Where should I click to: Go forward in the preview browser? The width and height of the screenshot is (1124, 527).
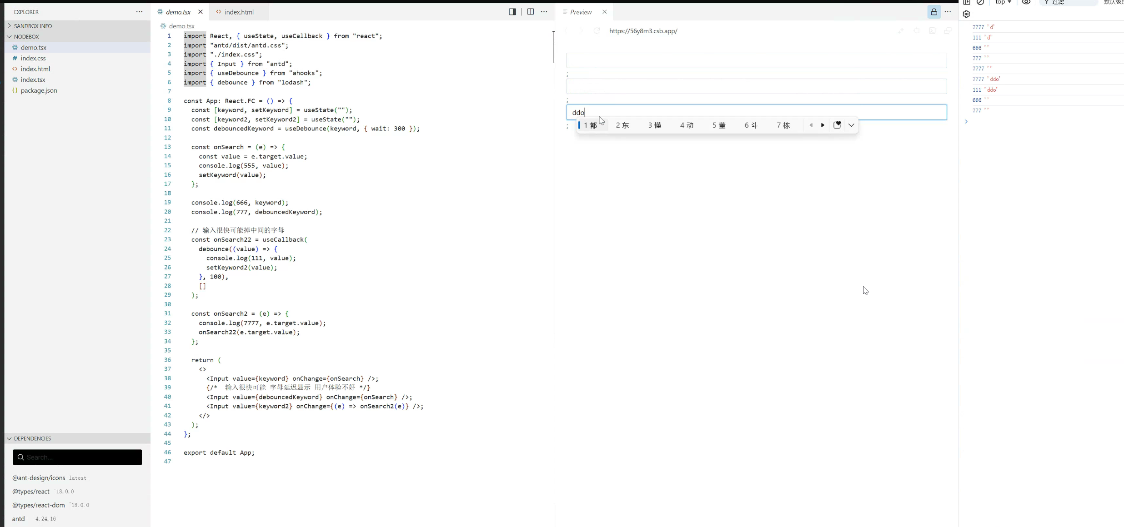(581, 31)
